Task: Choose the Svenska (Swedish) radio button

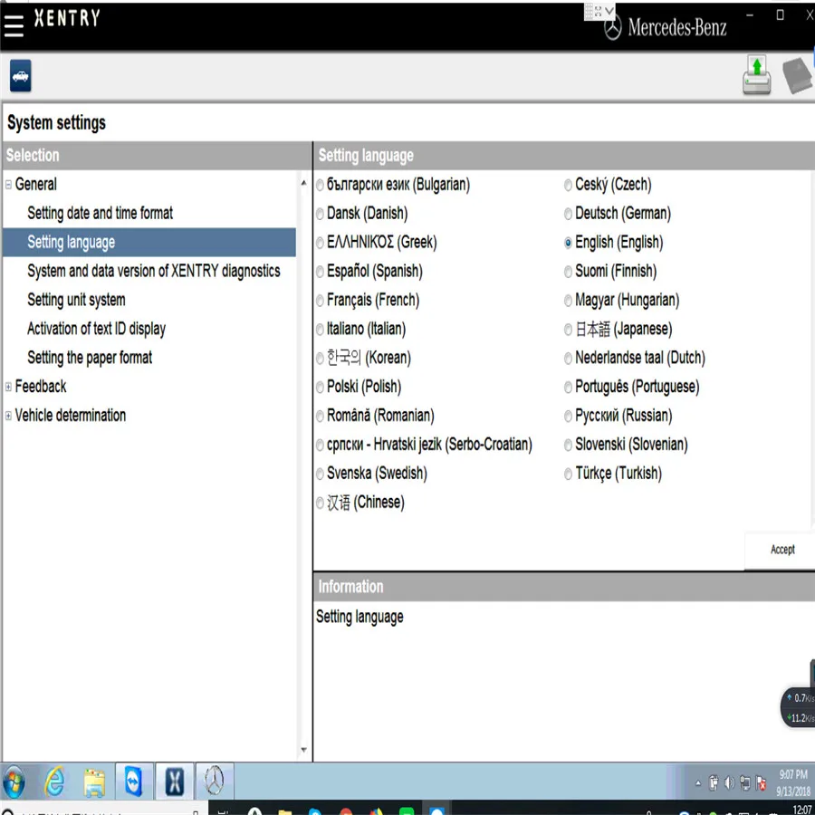Action: tap(321, 474)
